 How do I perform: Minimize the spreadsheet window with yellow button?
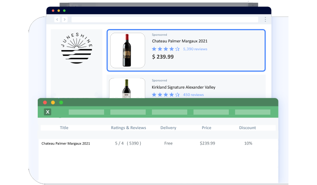click(x=53, y=103)
